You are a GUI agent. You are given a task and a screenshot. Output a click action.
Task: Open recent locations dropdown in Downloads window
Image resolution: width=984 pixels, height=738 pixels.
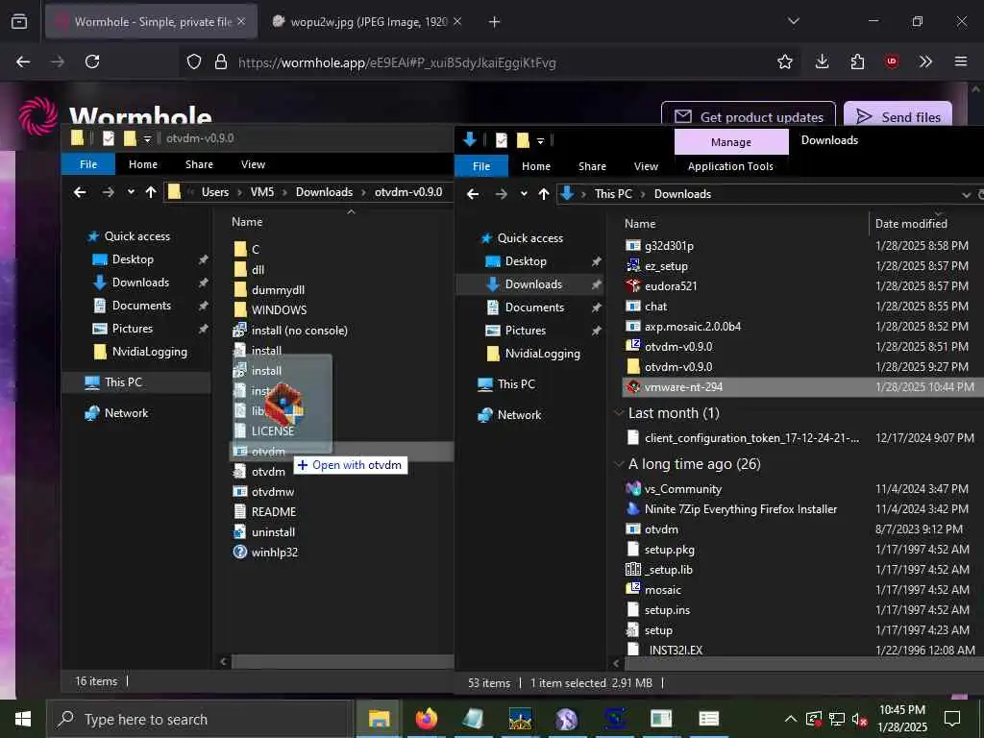pos(524,194)
